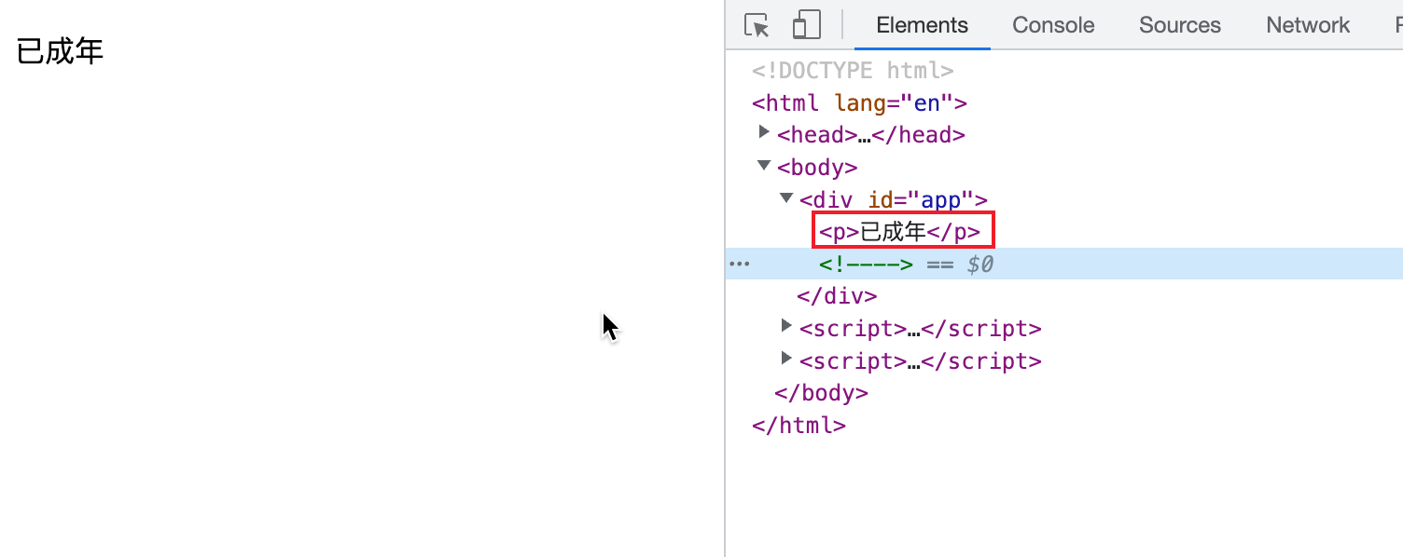The width and height of the screenshot is (1403, 557).
Task: Select the <p>已成年</p> node
Action: (x=900, y=232)
